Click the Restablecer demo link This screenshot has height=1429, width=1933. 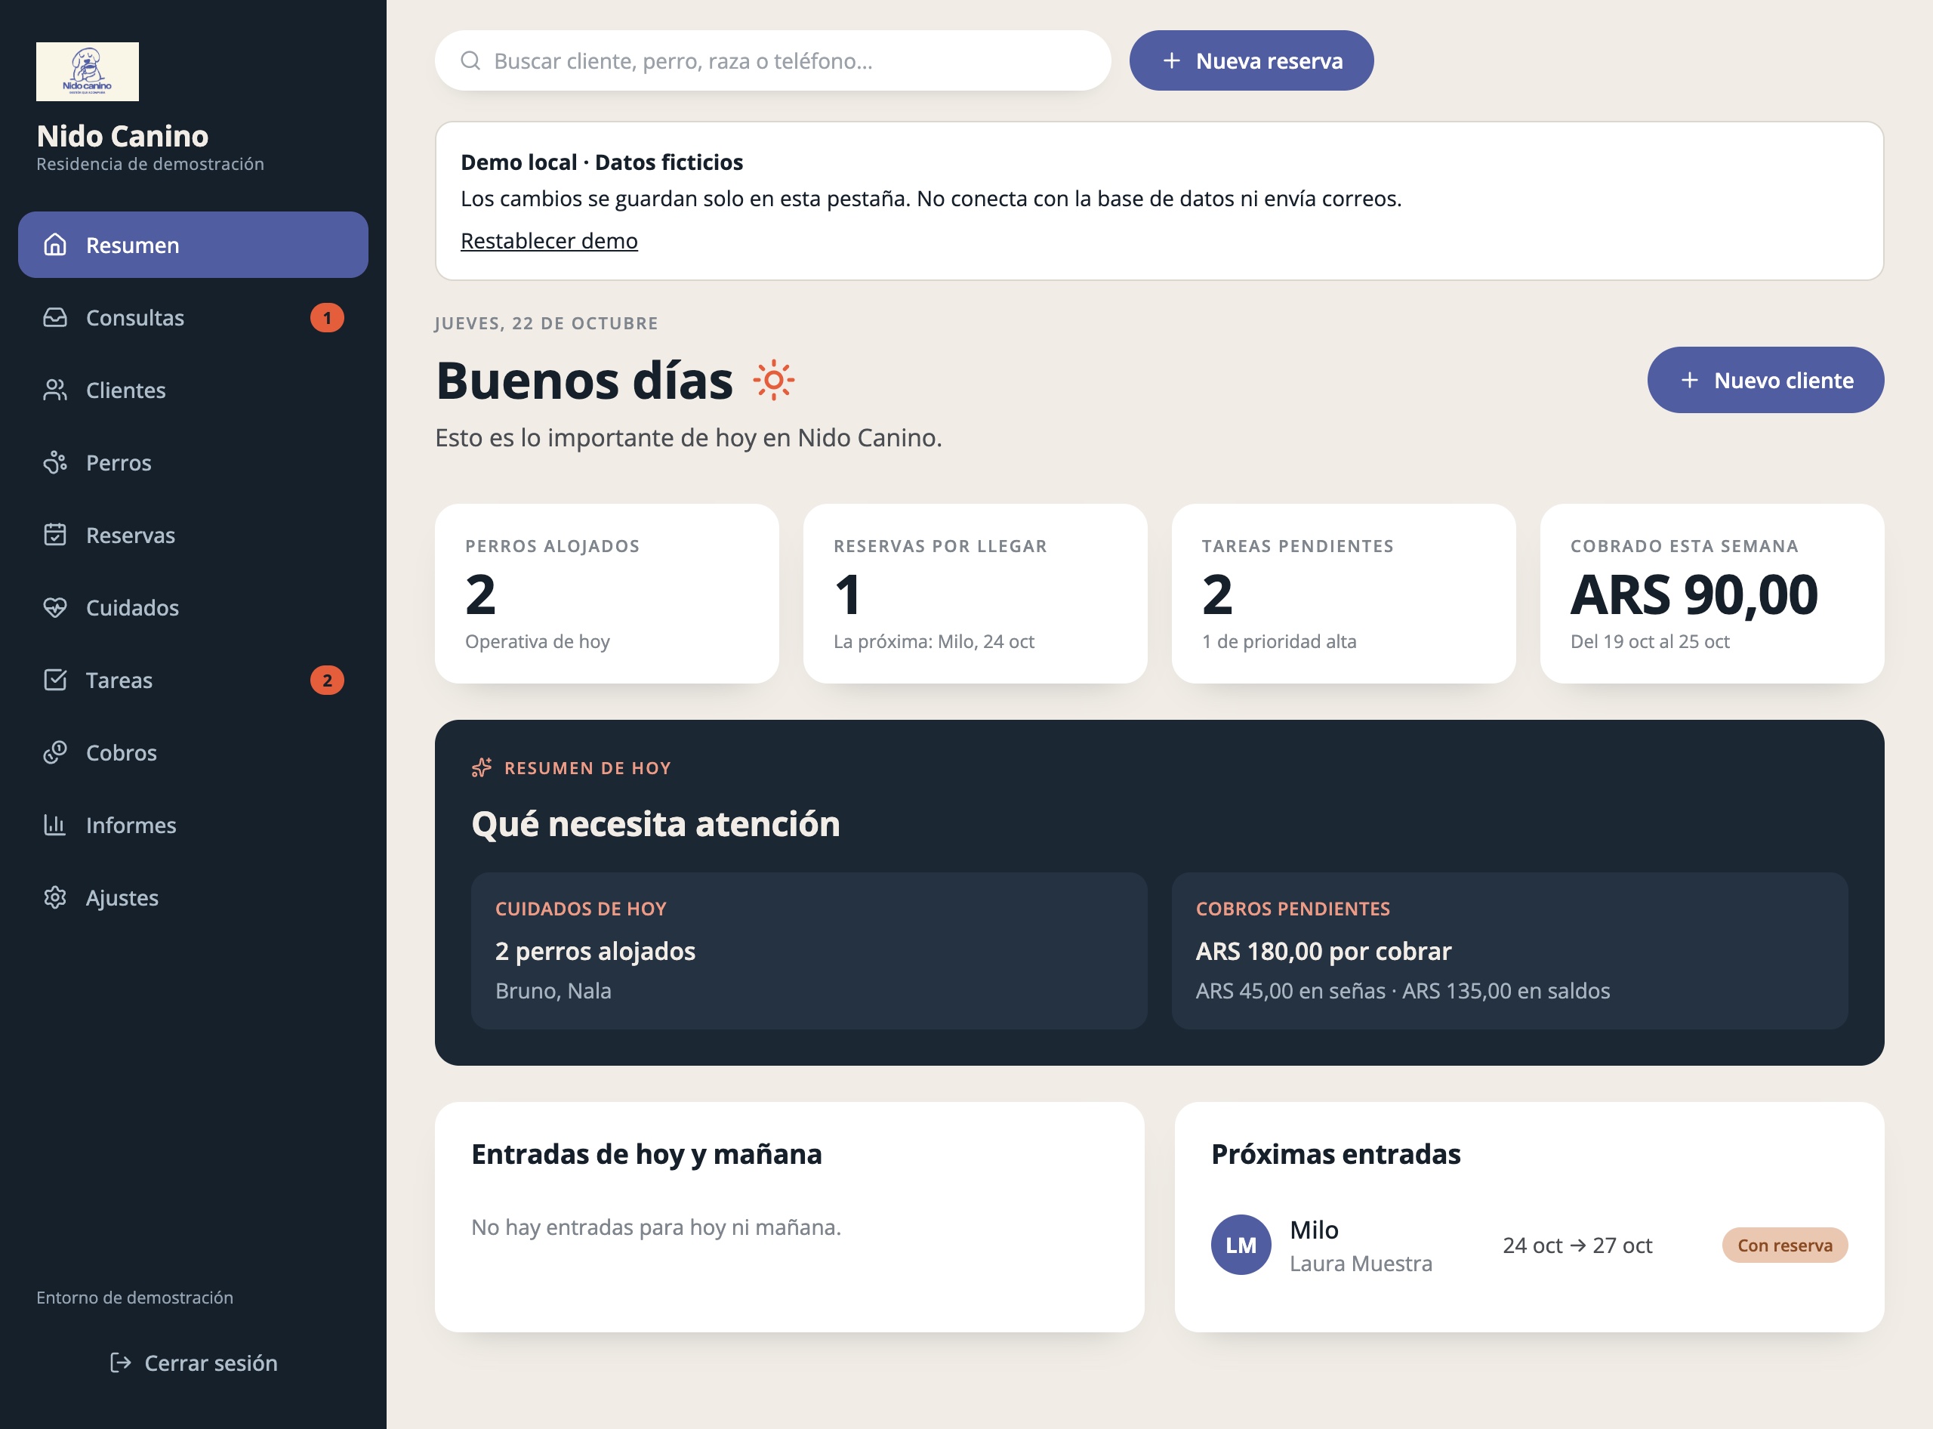pyautogui.click(x=549, y=240)
